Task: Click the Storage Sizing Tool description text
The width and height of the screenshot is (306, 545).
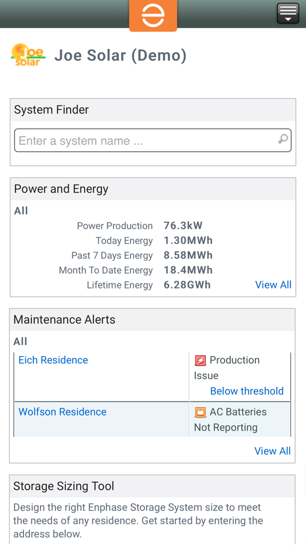Action: 138,521
